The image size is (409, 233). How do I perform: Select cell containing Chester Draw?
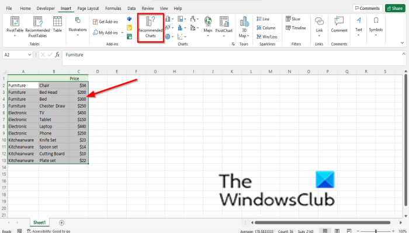click(54, 106)
